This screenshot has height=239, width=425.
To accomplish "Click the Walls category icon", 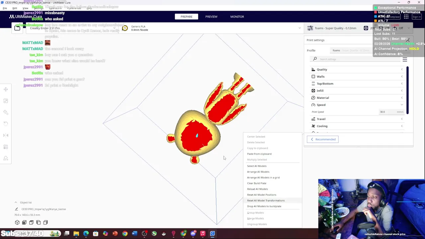I will (x=313, y=76).
